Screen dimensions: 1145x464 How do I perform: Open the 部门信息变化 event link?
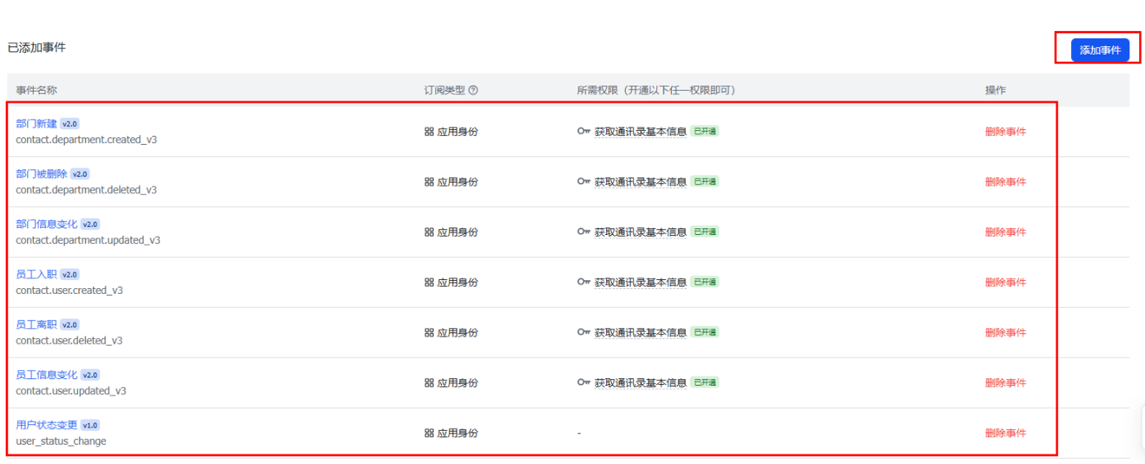coord(46,225)
